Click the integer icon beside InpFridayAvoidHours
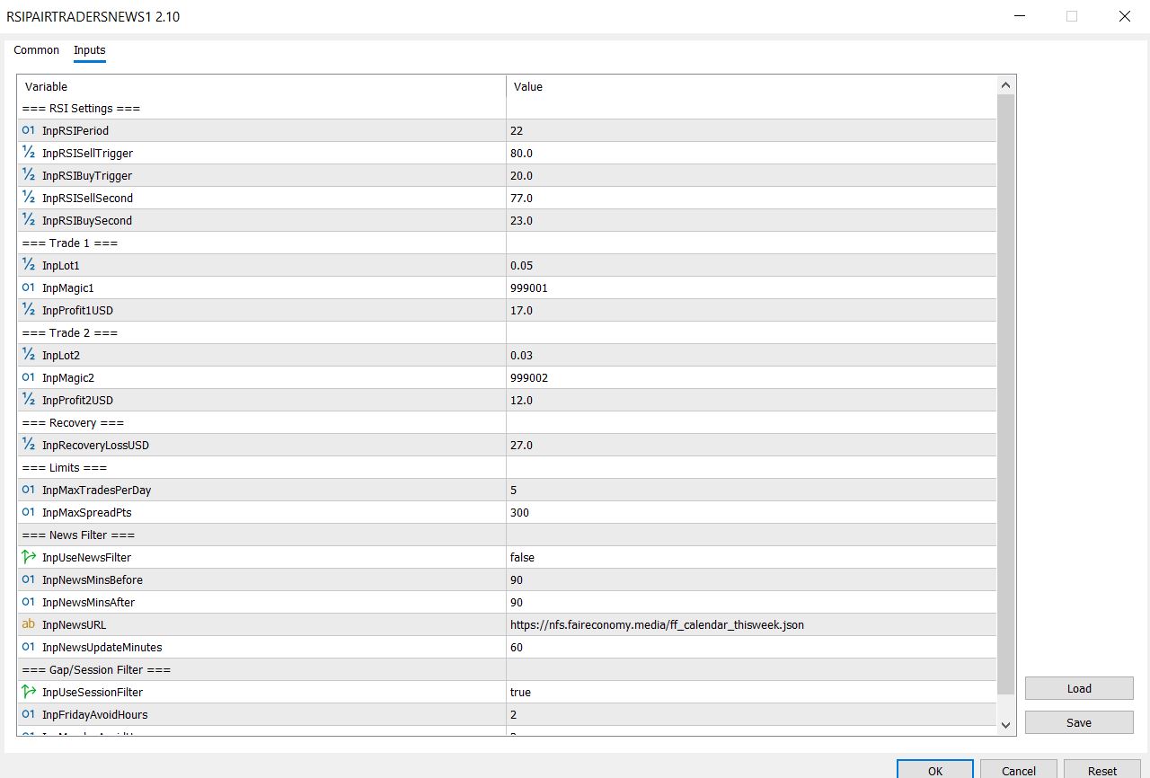This screenshot has width=1150, height=778. click(x=28, y=714)
